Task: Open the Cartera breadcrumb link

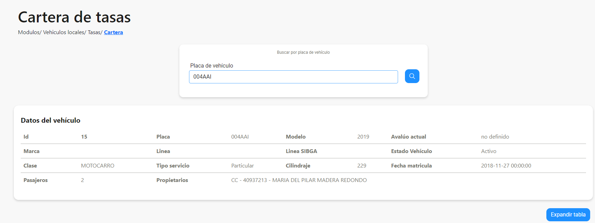Action: pyautogui.click(x=113, y=32)
